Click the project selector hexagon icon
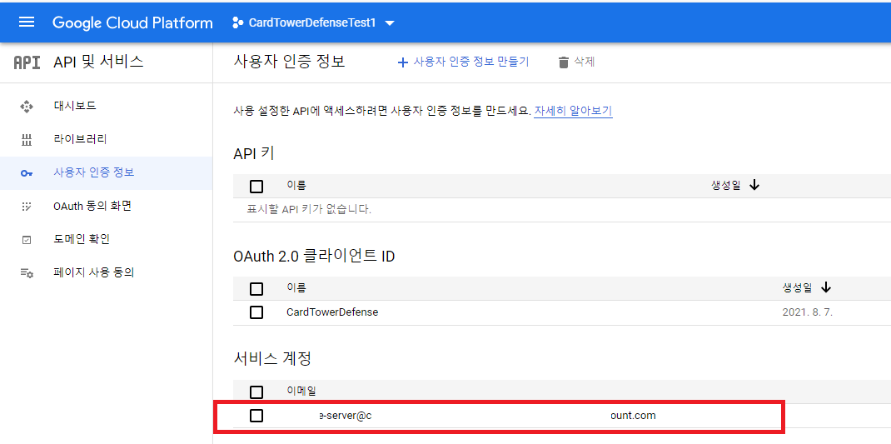 click(x=237, y=22)
